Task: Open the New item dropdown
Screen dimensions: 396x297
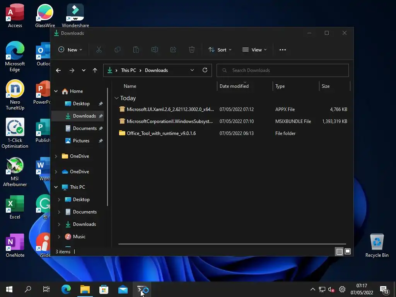Action: click(70, 50)
